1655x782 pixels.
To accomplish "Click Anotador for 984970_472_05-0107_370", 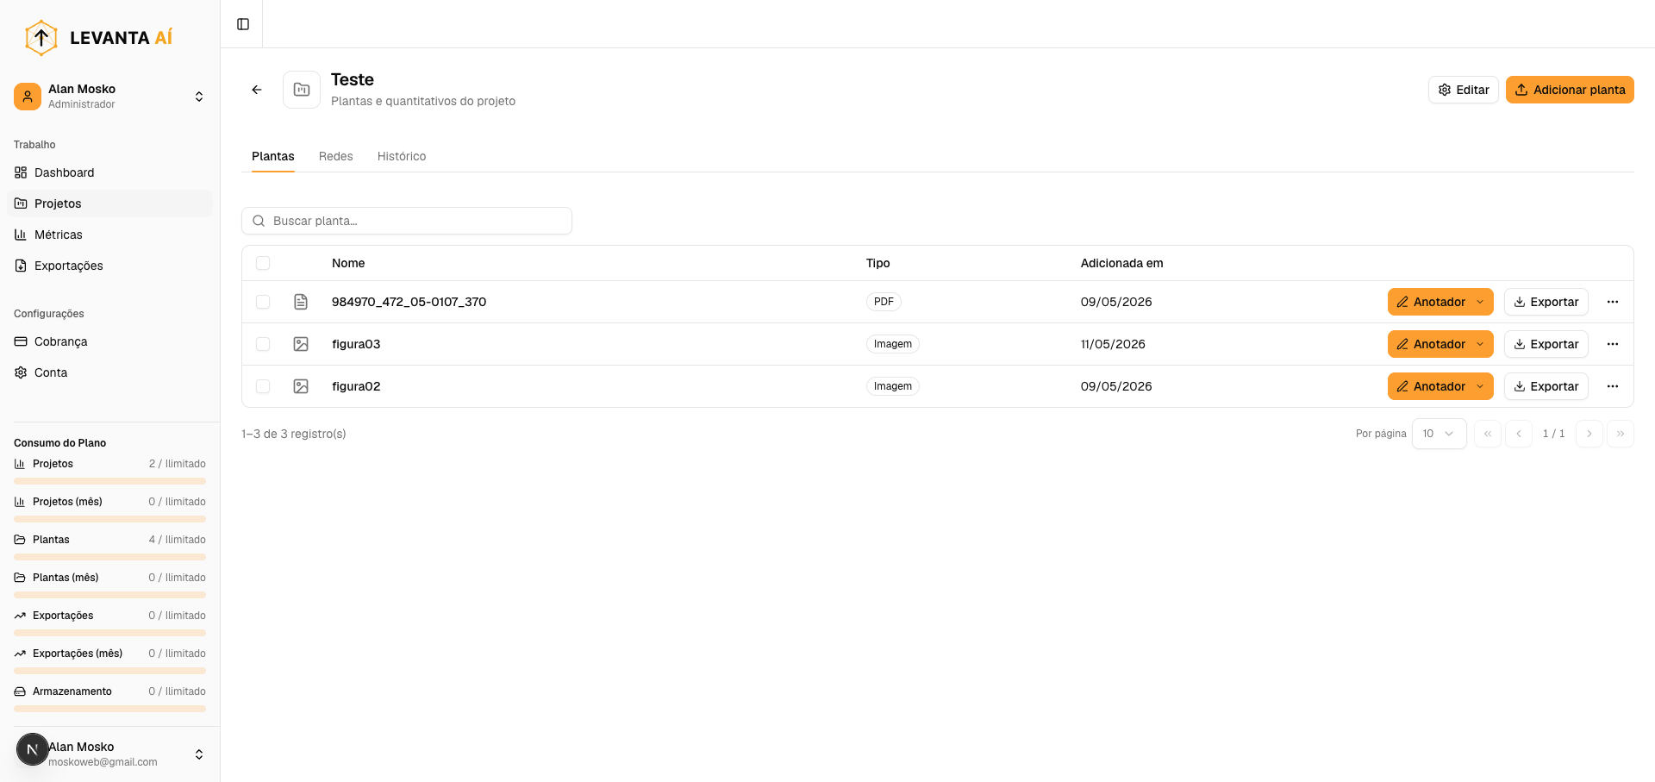I will coord(1430,302).
